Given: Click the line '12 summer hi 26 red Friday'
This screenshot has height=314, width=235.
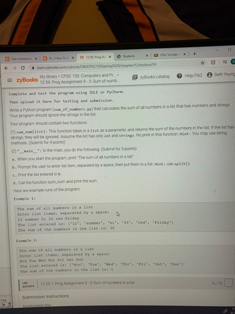Looking at the screenshot, I should tap(48, 218).
